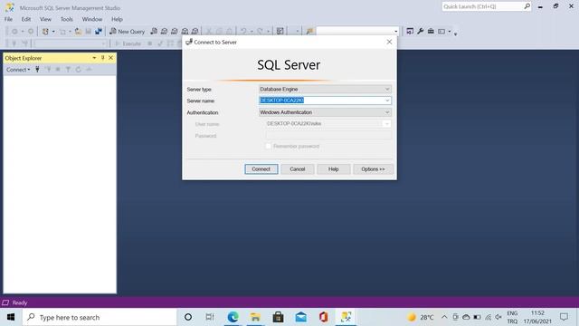Toggle the Object Explorer auto-hide pin

[x=102, y=58]
